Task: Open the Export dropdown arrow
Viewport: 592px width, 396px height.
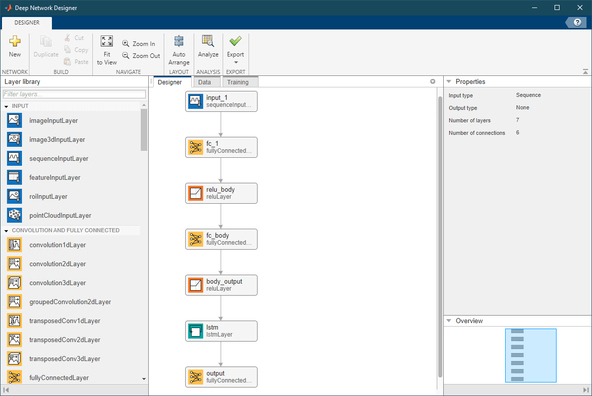Action: (x=236, y=63)
